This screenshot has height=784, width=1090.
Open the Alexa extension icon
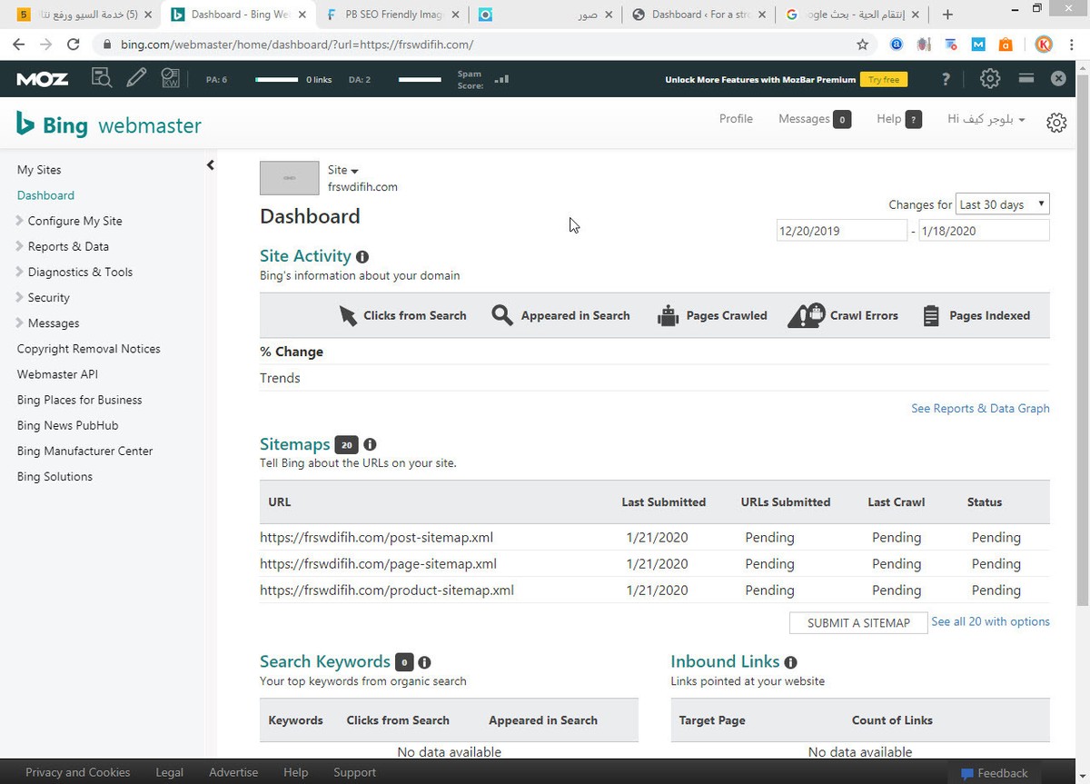(x=897, y=45)
